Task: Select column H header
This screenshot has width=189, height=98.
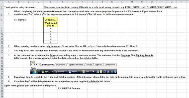Action: pyautogui.click(x=83, y=2)
